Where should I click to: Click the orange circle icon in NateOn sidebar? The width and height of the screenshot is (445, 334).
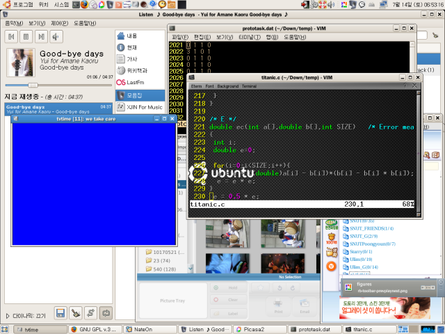(331, 266)
